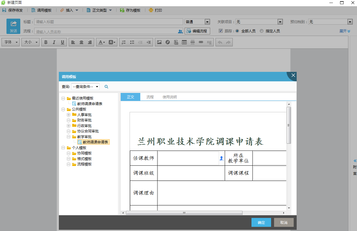
Task: Switch to the 正文 tab
Action: [x=130, y=97]
